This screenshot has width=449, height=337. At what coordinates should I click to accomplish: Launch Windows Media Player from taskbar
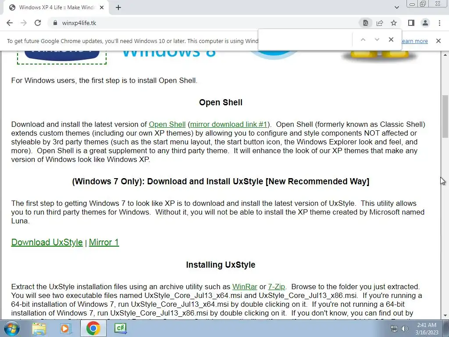[x=65, y=328]
